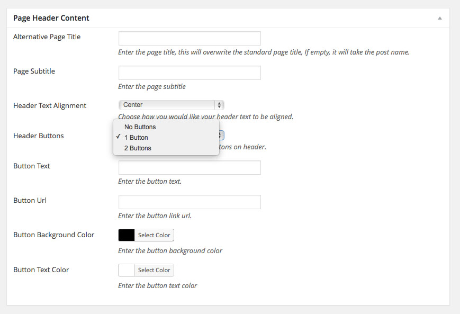
Task: Click the black Button Background Color swatch
Action: [127, 235]
